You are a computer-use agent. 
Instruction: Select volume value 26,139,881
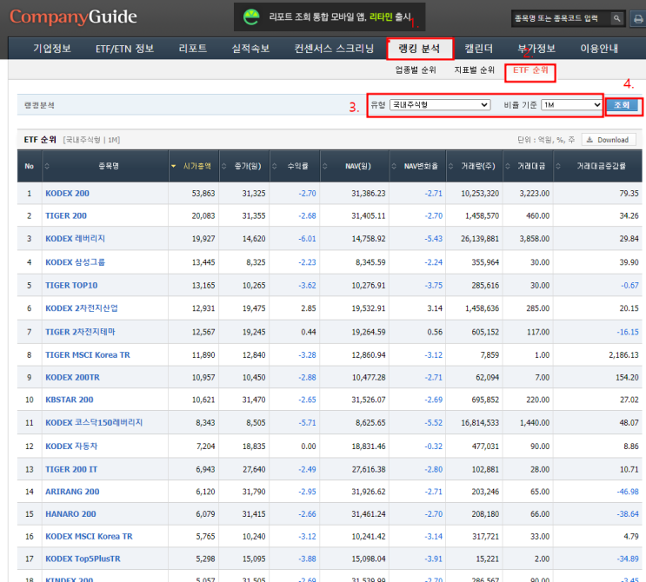480,239
